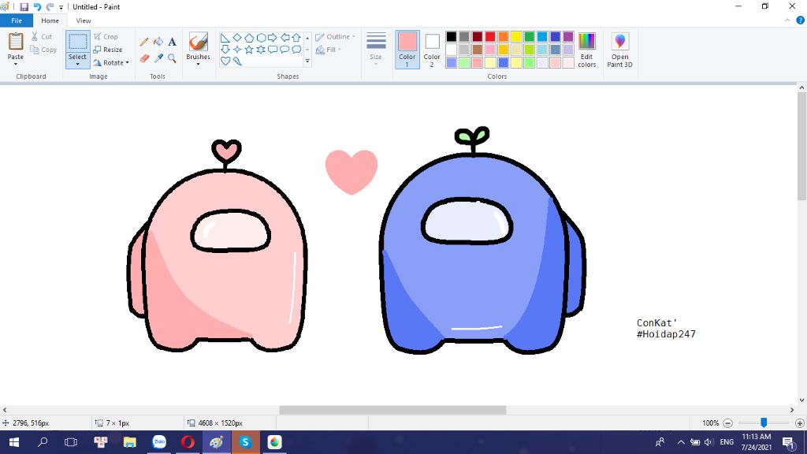Open Opera browser from the taskbar
The image size is (807, 454).
click(188, 442)
